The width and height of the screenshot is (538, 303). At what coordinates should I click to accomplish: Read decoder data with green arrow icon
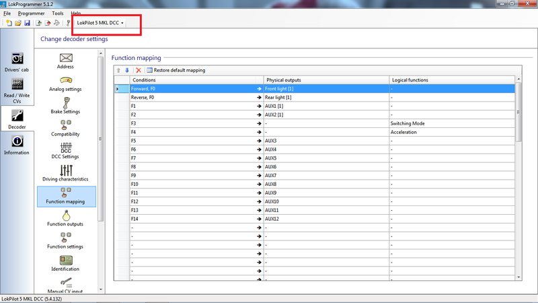(x=39, y=23)
